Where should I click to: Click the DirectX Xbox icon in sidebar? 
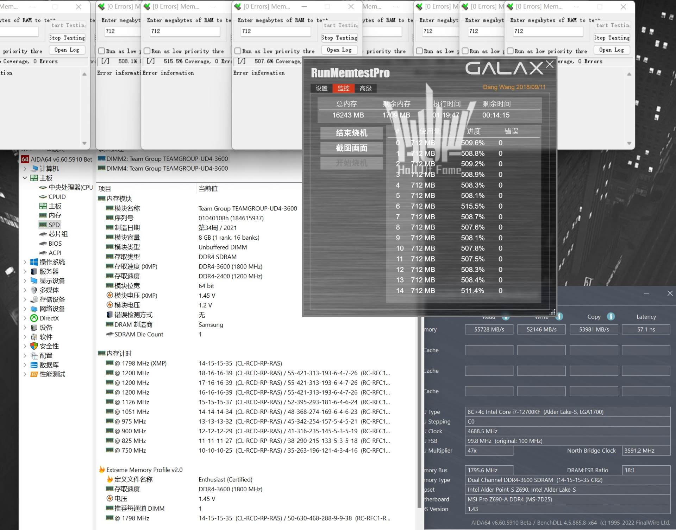coord(34,318)
